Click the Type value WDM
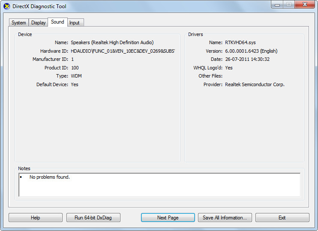Screen dimensions: 318x231 pos(76,76)
